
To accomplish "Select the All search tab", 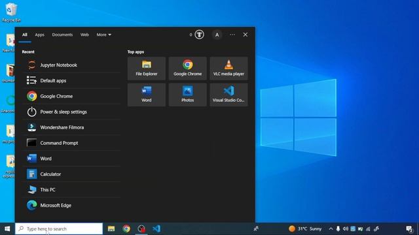I will pyautogui.click(x=25, y=35).
